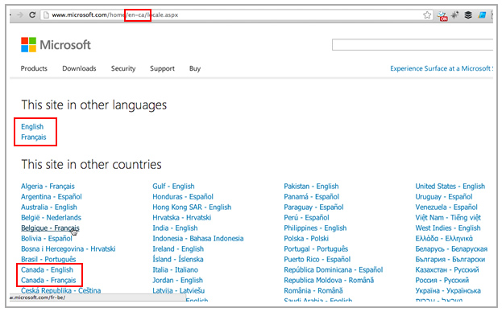Open Argentina - Español site

[52, 197]
